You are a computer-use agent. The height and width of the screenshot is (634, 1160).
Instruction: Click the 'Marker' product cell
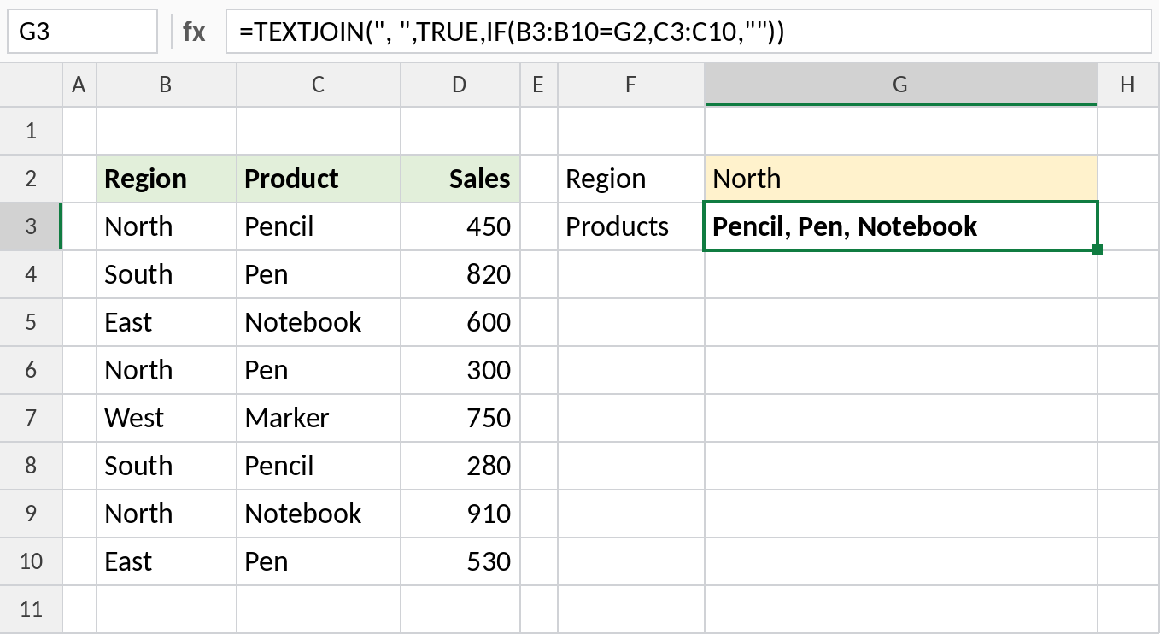(319, 418)
